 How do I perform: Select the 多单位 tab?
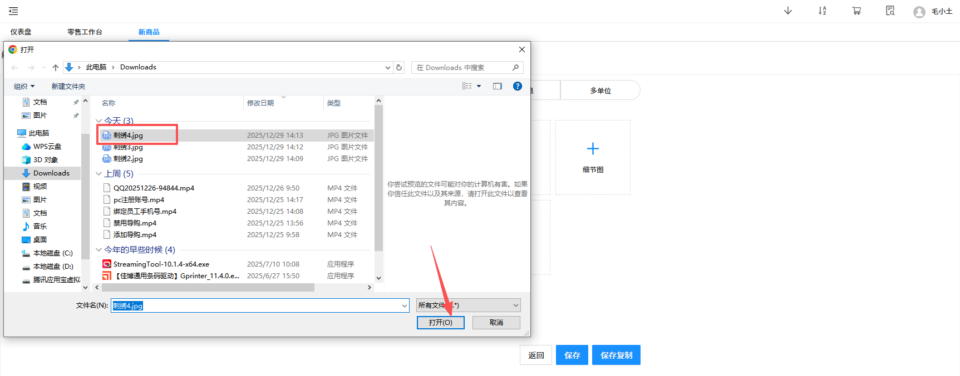tap(600, 91)
